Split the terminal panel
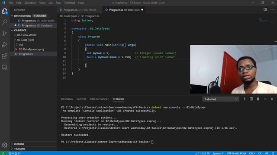This screenshot has height=155, width=277. click(x=251, y=99)
